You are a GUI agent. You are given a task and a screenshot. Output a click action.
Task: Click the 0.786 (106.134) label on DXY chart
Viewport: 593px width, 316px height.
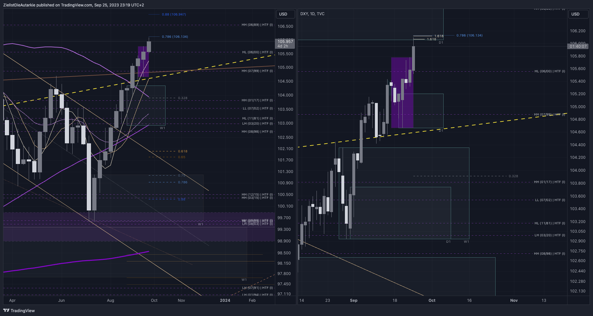click(469, 36)
